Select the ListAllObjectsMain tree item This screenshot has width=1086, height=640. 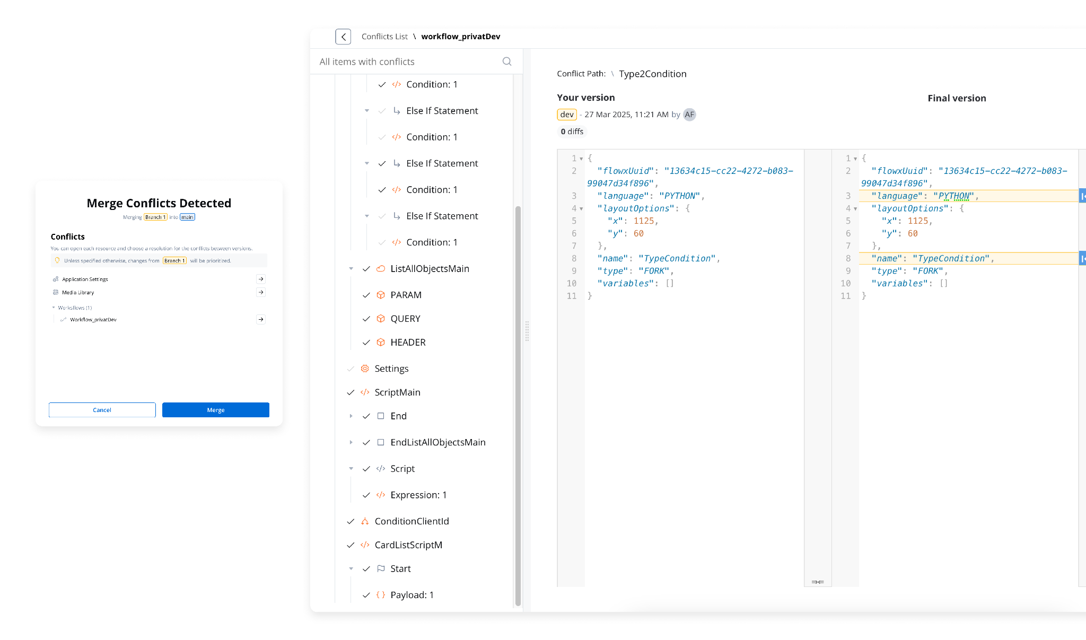coord(430,269)
